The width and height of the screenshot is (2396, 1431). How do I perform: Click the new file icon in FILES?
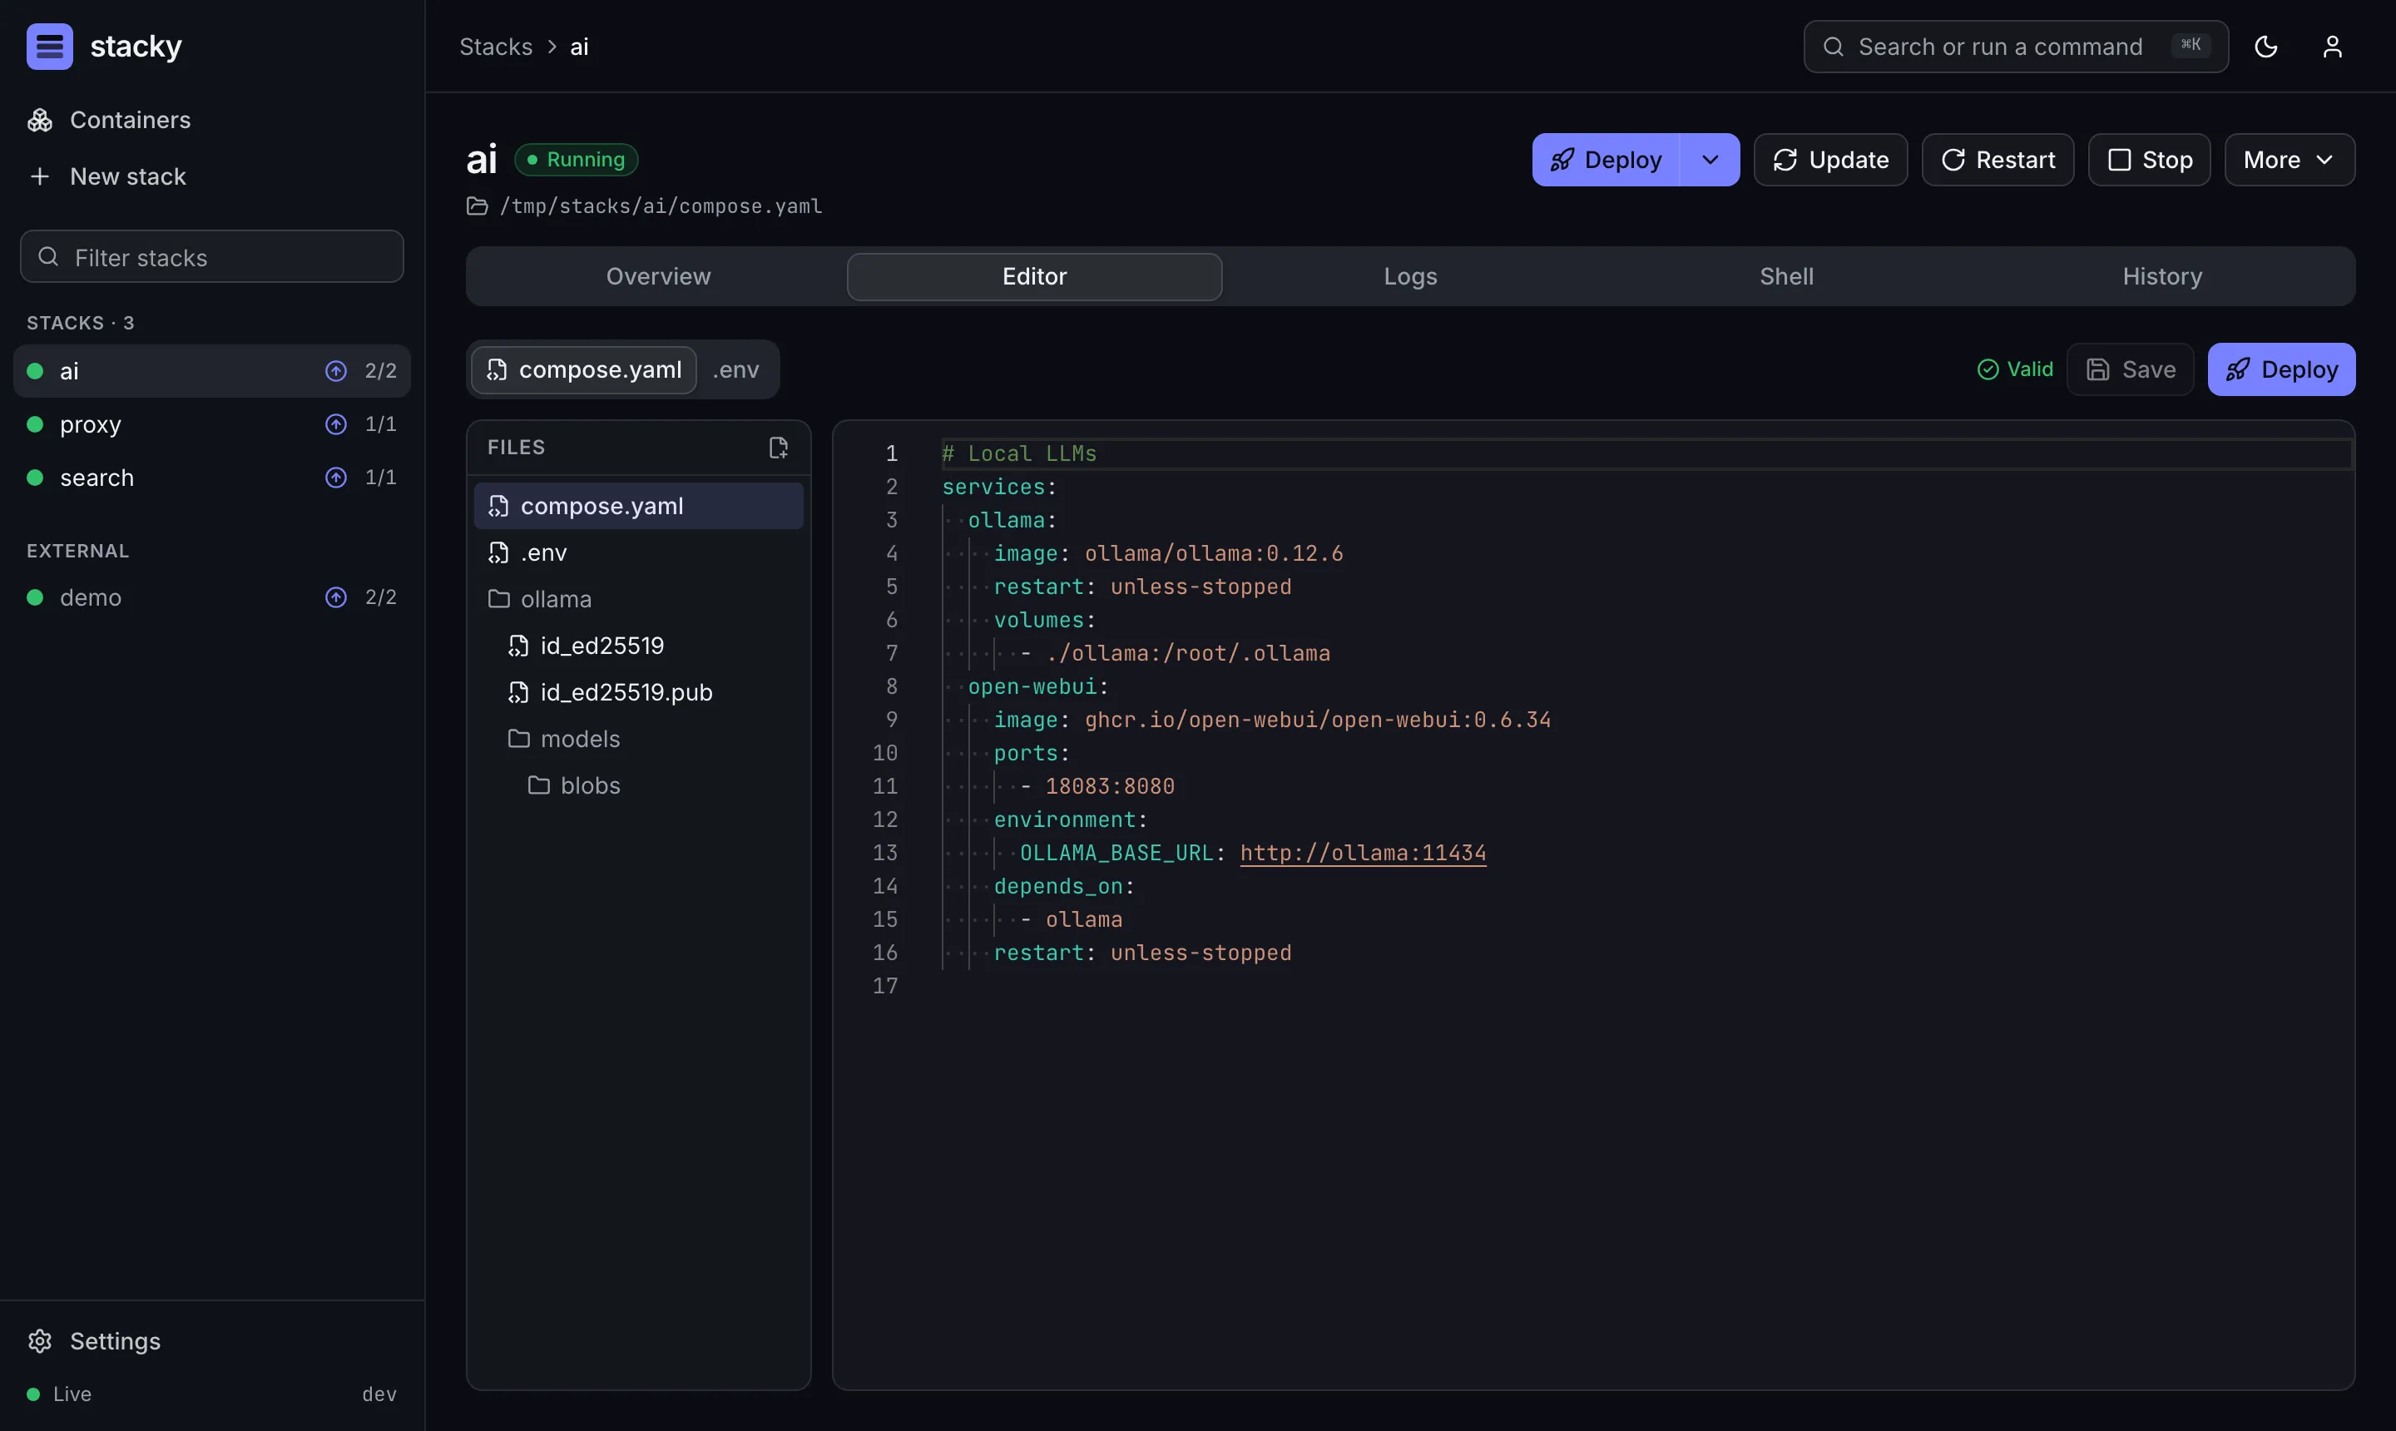(x=778, y=448)
